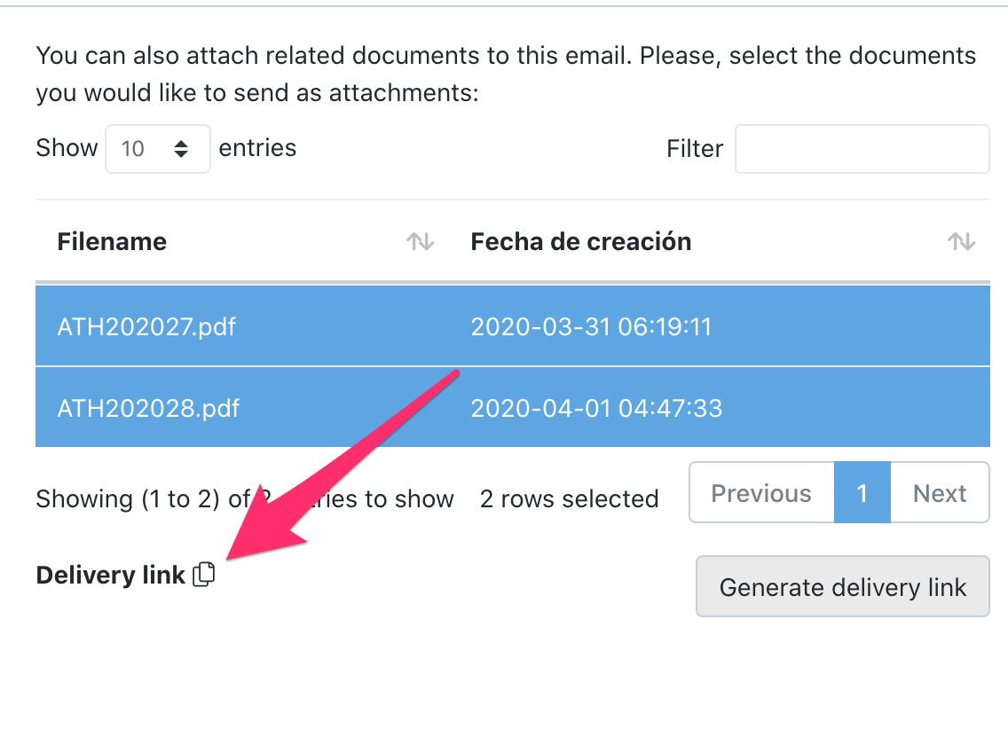The image size is (1008, 729).
Task: Open the Show entries count dropdown
Action: tap(157, 149)
